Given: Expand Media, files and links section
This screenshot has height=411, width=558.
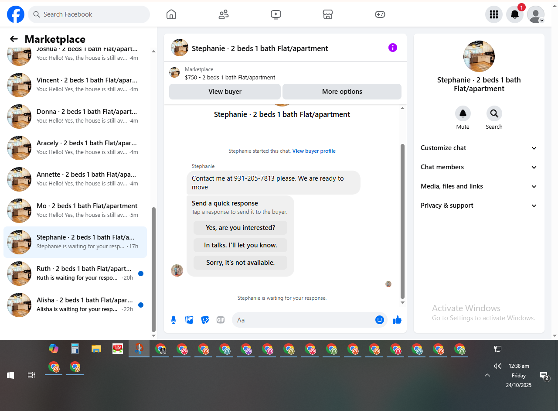Looking at the screenshot, I should (479, 186).
